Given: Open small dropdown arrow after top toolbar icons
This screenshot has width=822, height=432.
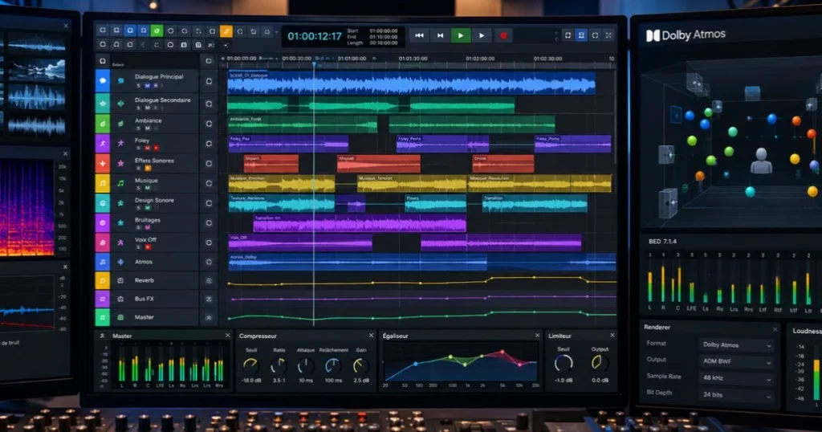Looking at the screenshot, I should tap(277, 31).
